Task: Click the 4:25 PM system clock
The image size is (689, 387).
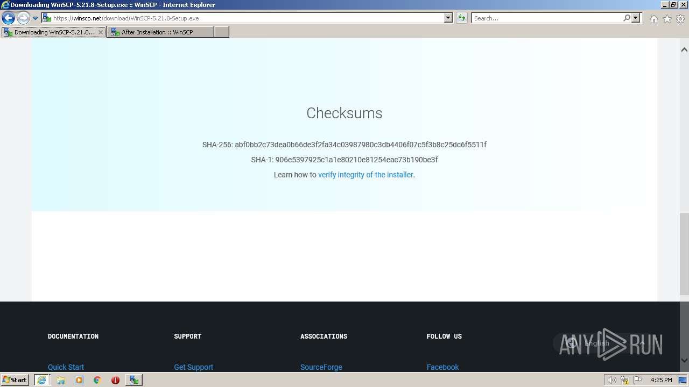Action: 661,380
